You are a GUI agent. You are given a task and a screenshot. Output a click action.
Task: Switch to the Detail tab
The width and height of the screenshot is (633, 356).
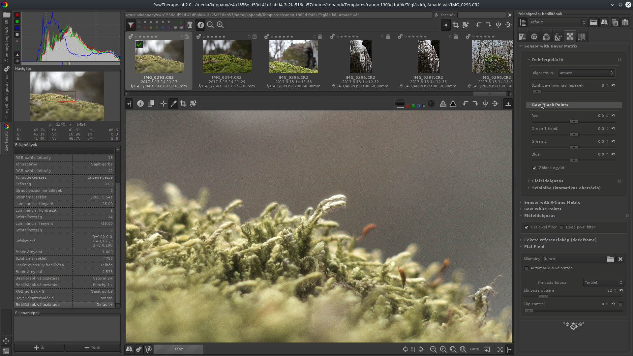point(534,37)
